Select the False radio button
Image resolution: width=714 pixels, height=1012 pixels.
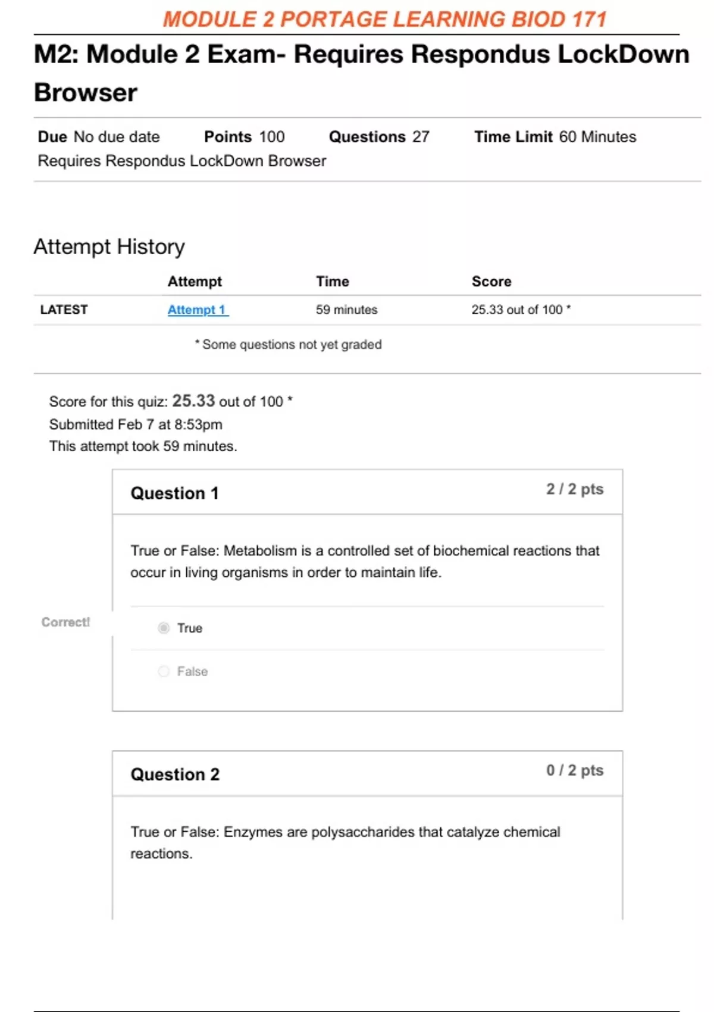tap(164, 671)
